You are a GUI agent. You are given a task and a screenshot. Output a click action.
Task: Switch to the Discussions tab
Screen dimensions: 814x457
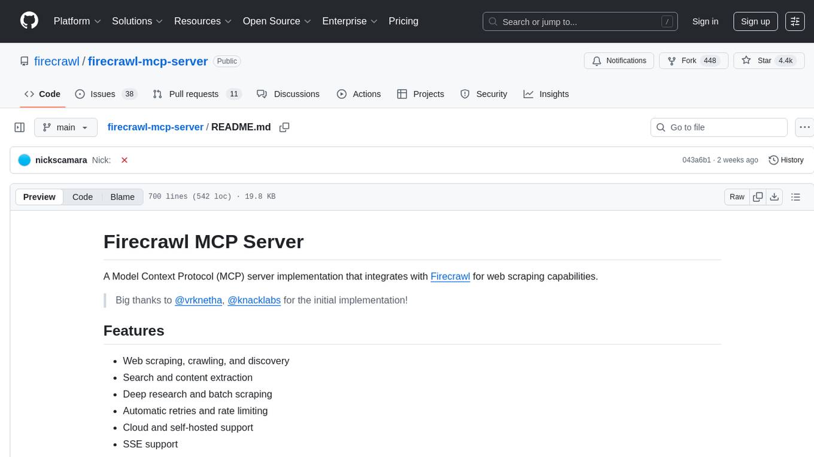(288, 94)
